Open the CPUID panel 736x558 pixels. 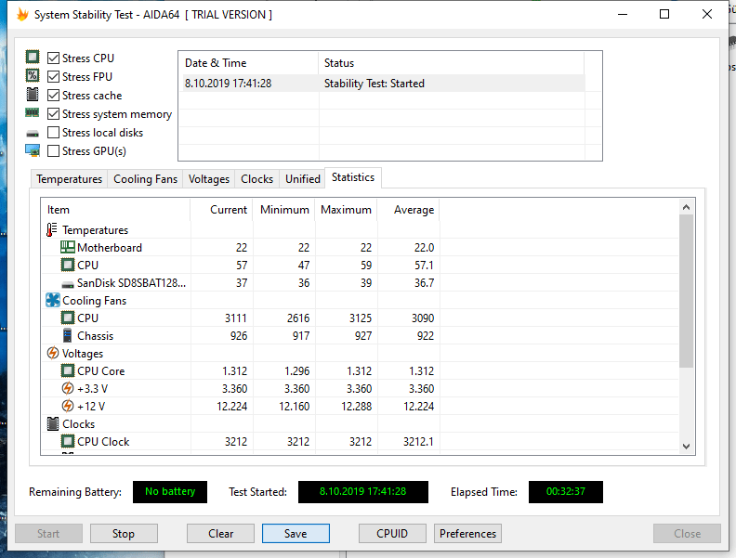pyautogui.click(x=392, y=534)
